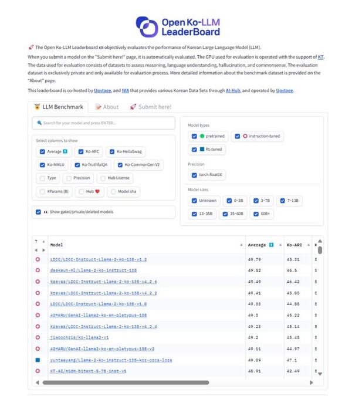Click the right arrow under the T column
352x396 pixels.
(x=43, y=250)
